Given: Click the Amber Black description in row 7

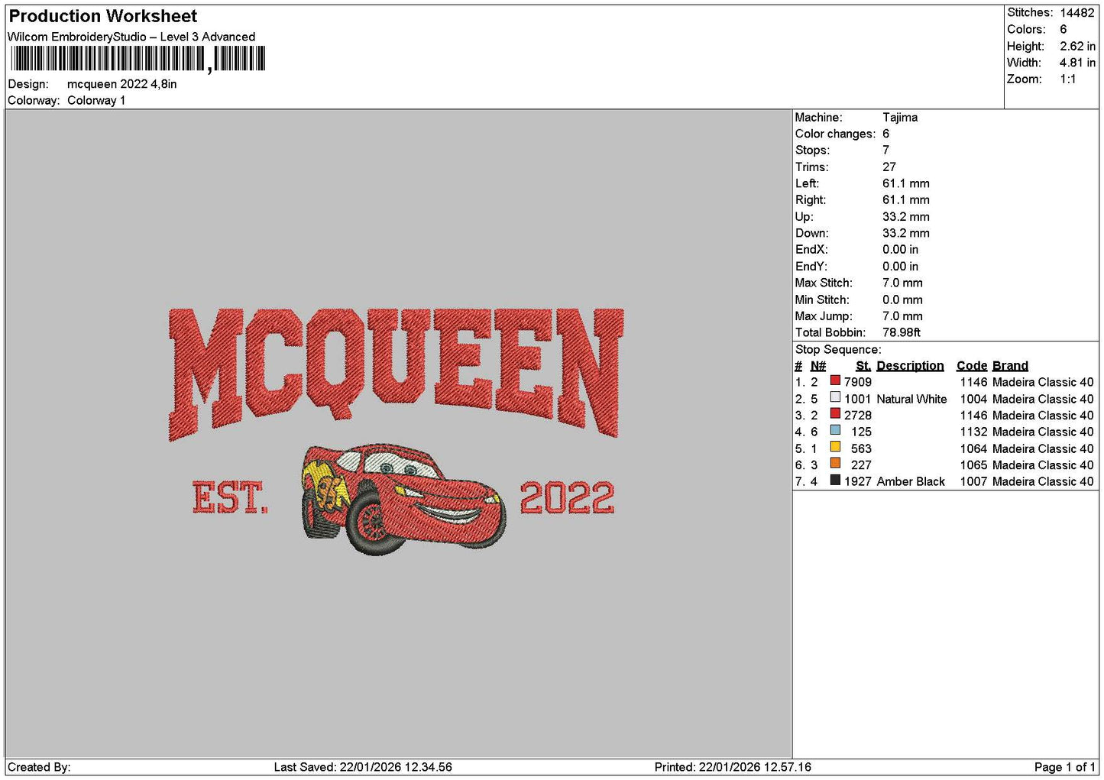Looking at the screenshot, I should (x=911, y=481).
